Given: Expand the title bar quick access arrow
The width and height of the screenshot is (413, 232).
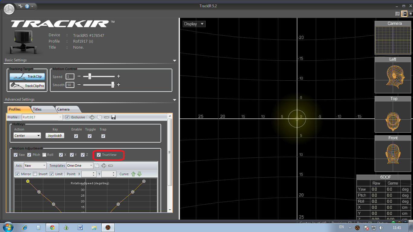Looking at the screenshot, I should 32,6.
